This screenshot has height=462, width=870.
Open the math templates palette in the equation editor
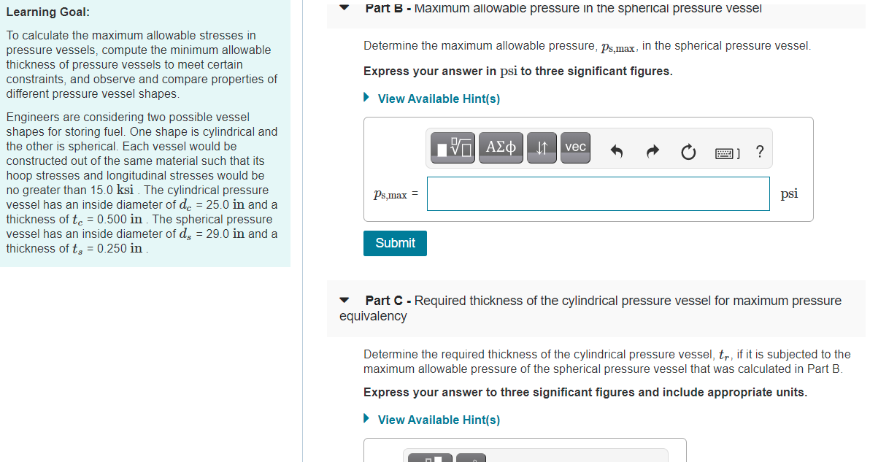pos(453,147)
